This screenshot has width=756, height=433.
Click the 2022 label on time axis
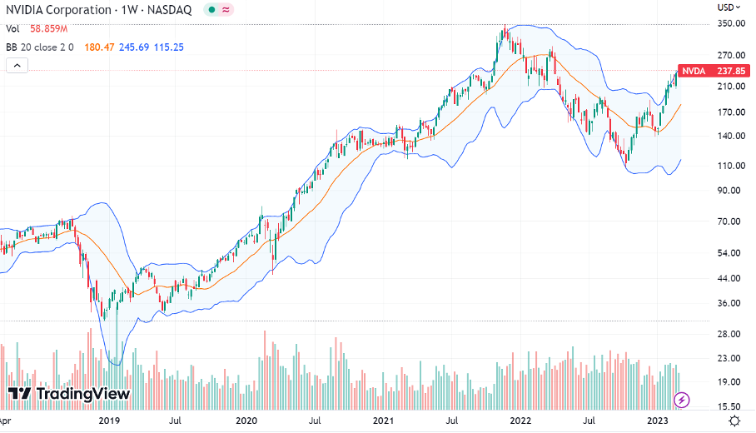coord(520,422)
